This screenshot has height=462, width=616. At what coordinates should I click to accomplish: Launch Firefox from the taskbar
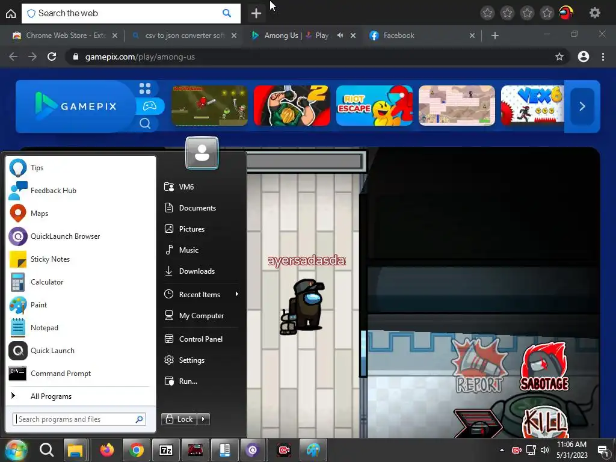(106, 450)
